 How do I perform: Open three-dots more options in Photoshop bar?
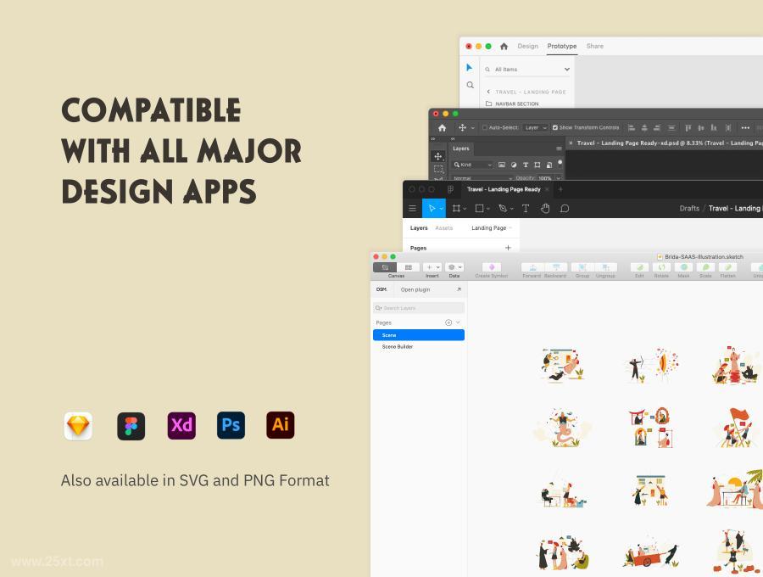745,127
